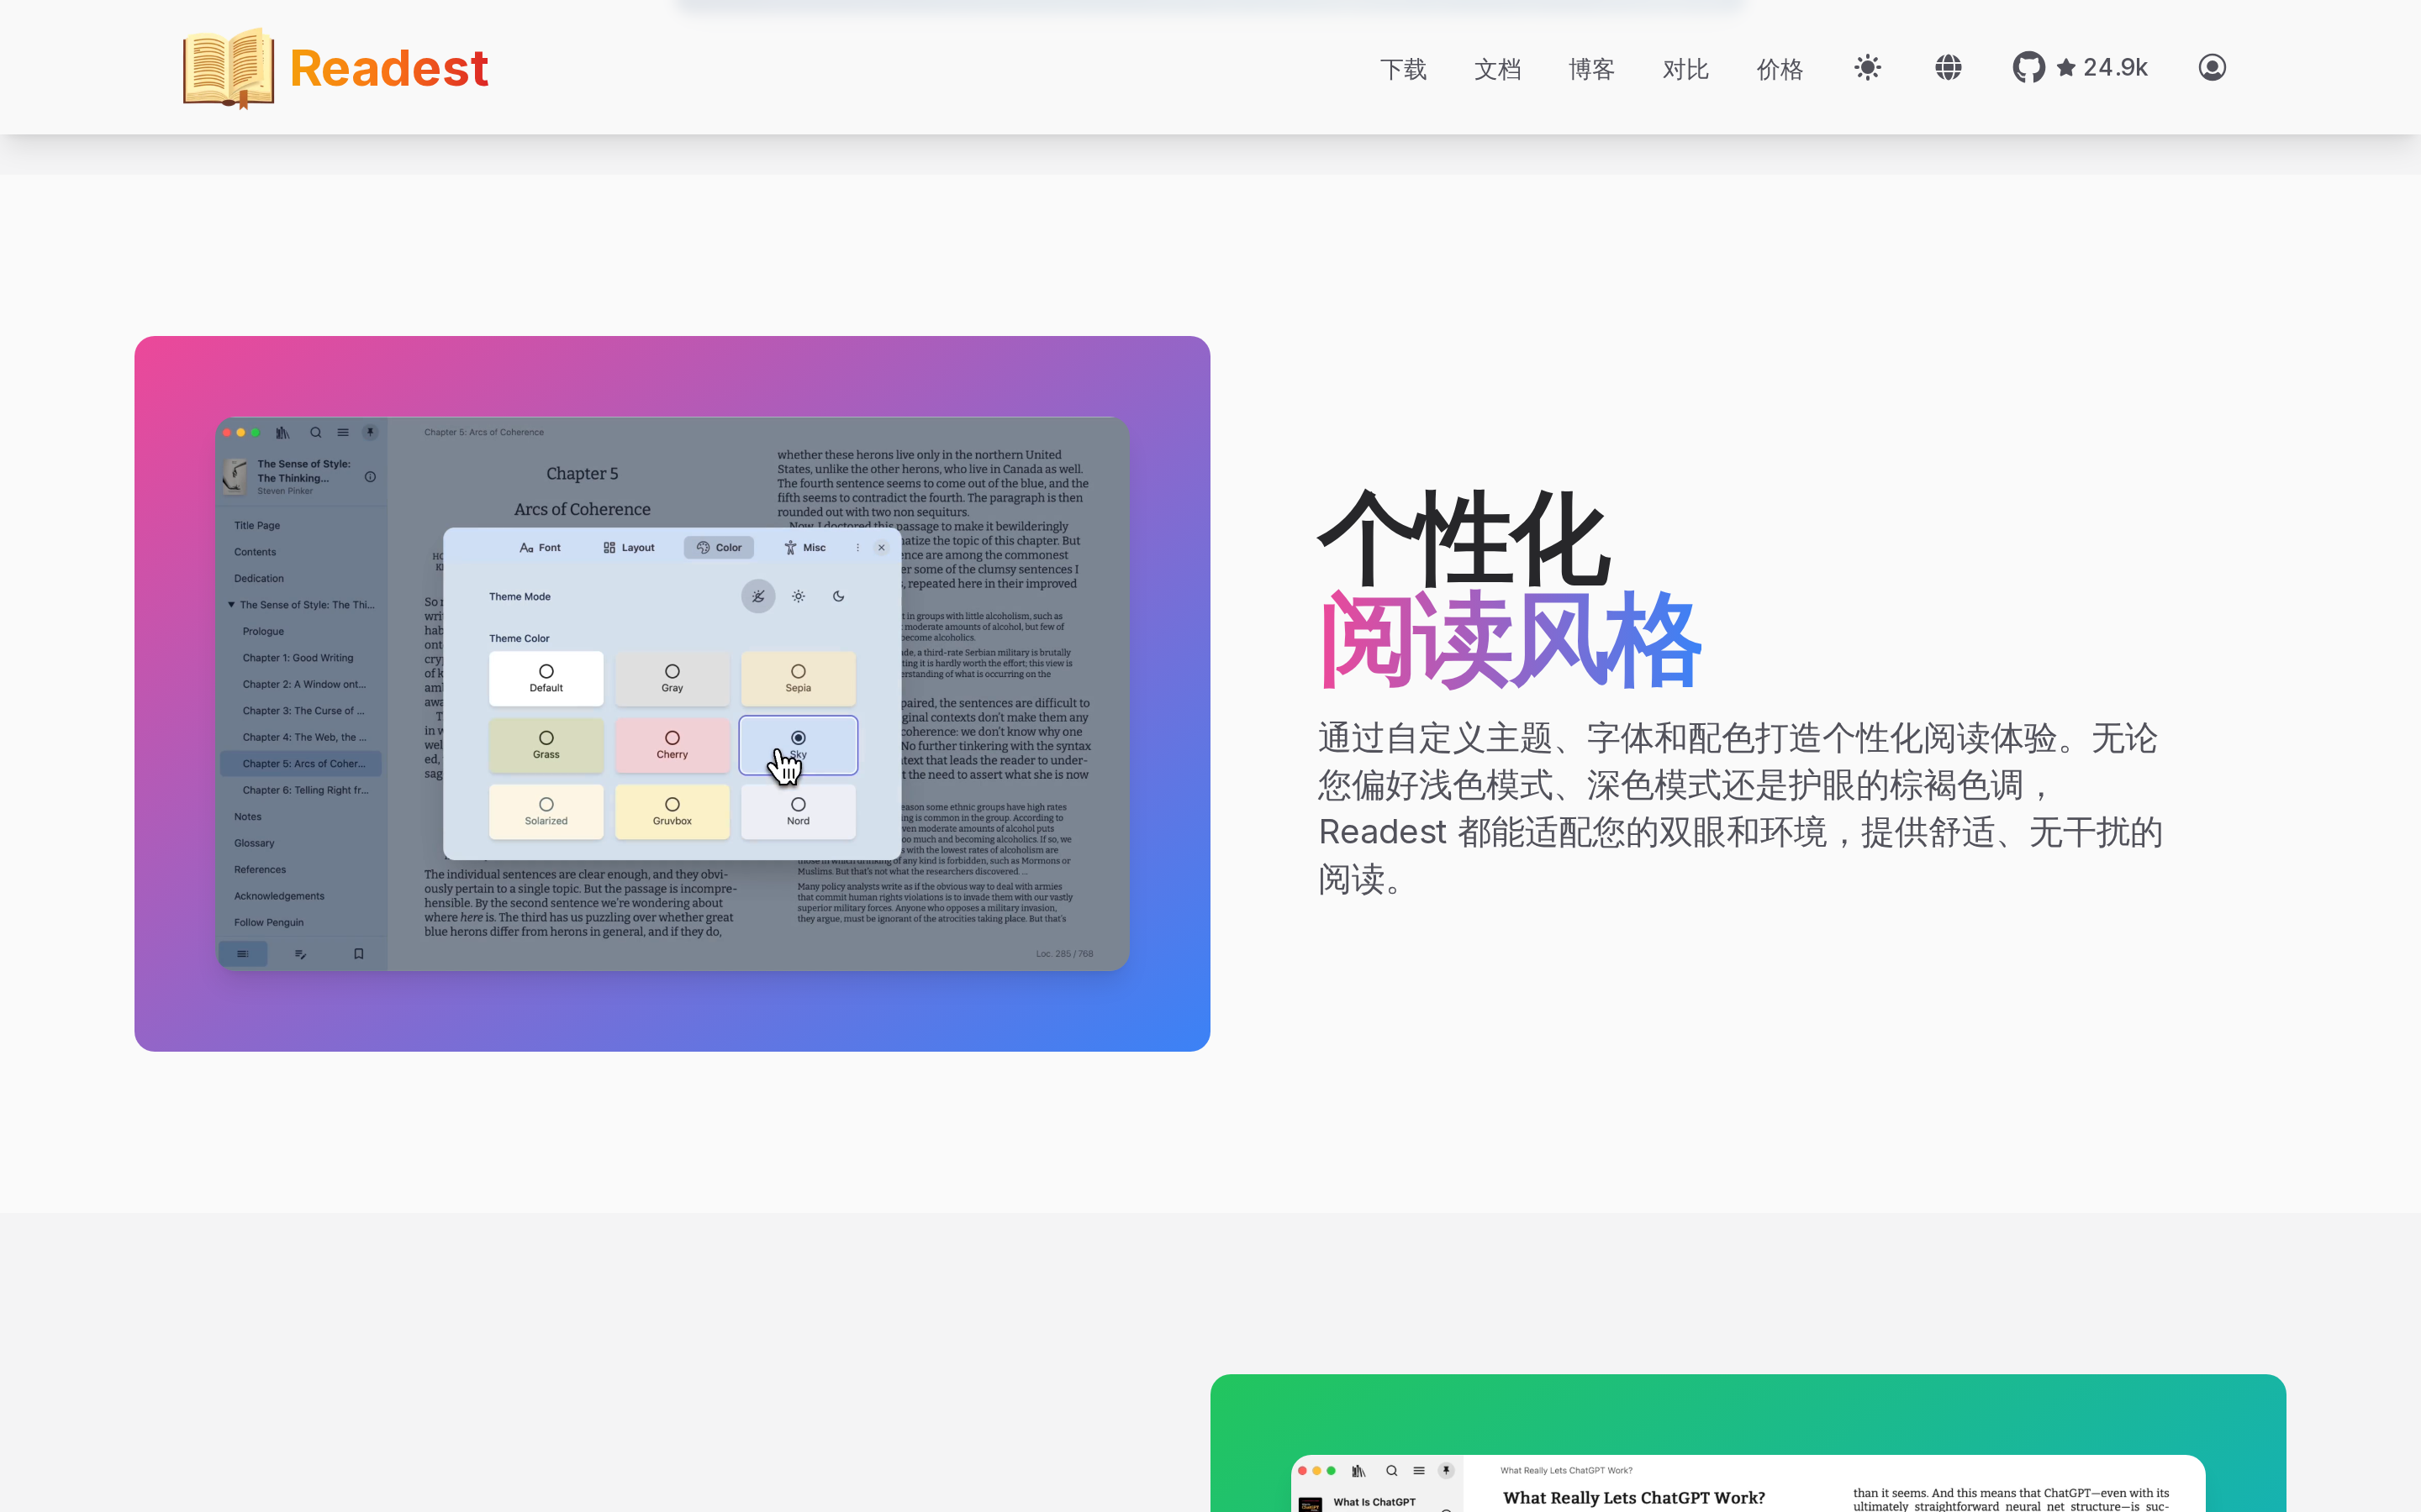
Task: Choose the Cherry theme color
Action: [672, 745]
